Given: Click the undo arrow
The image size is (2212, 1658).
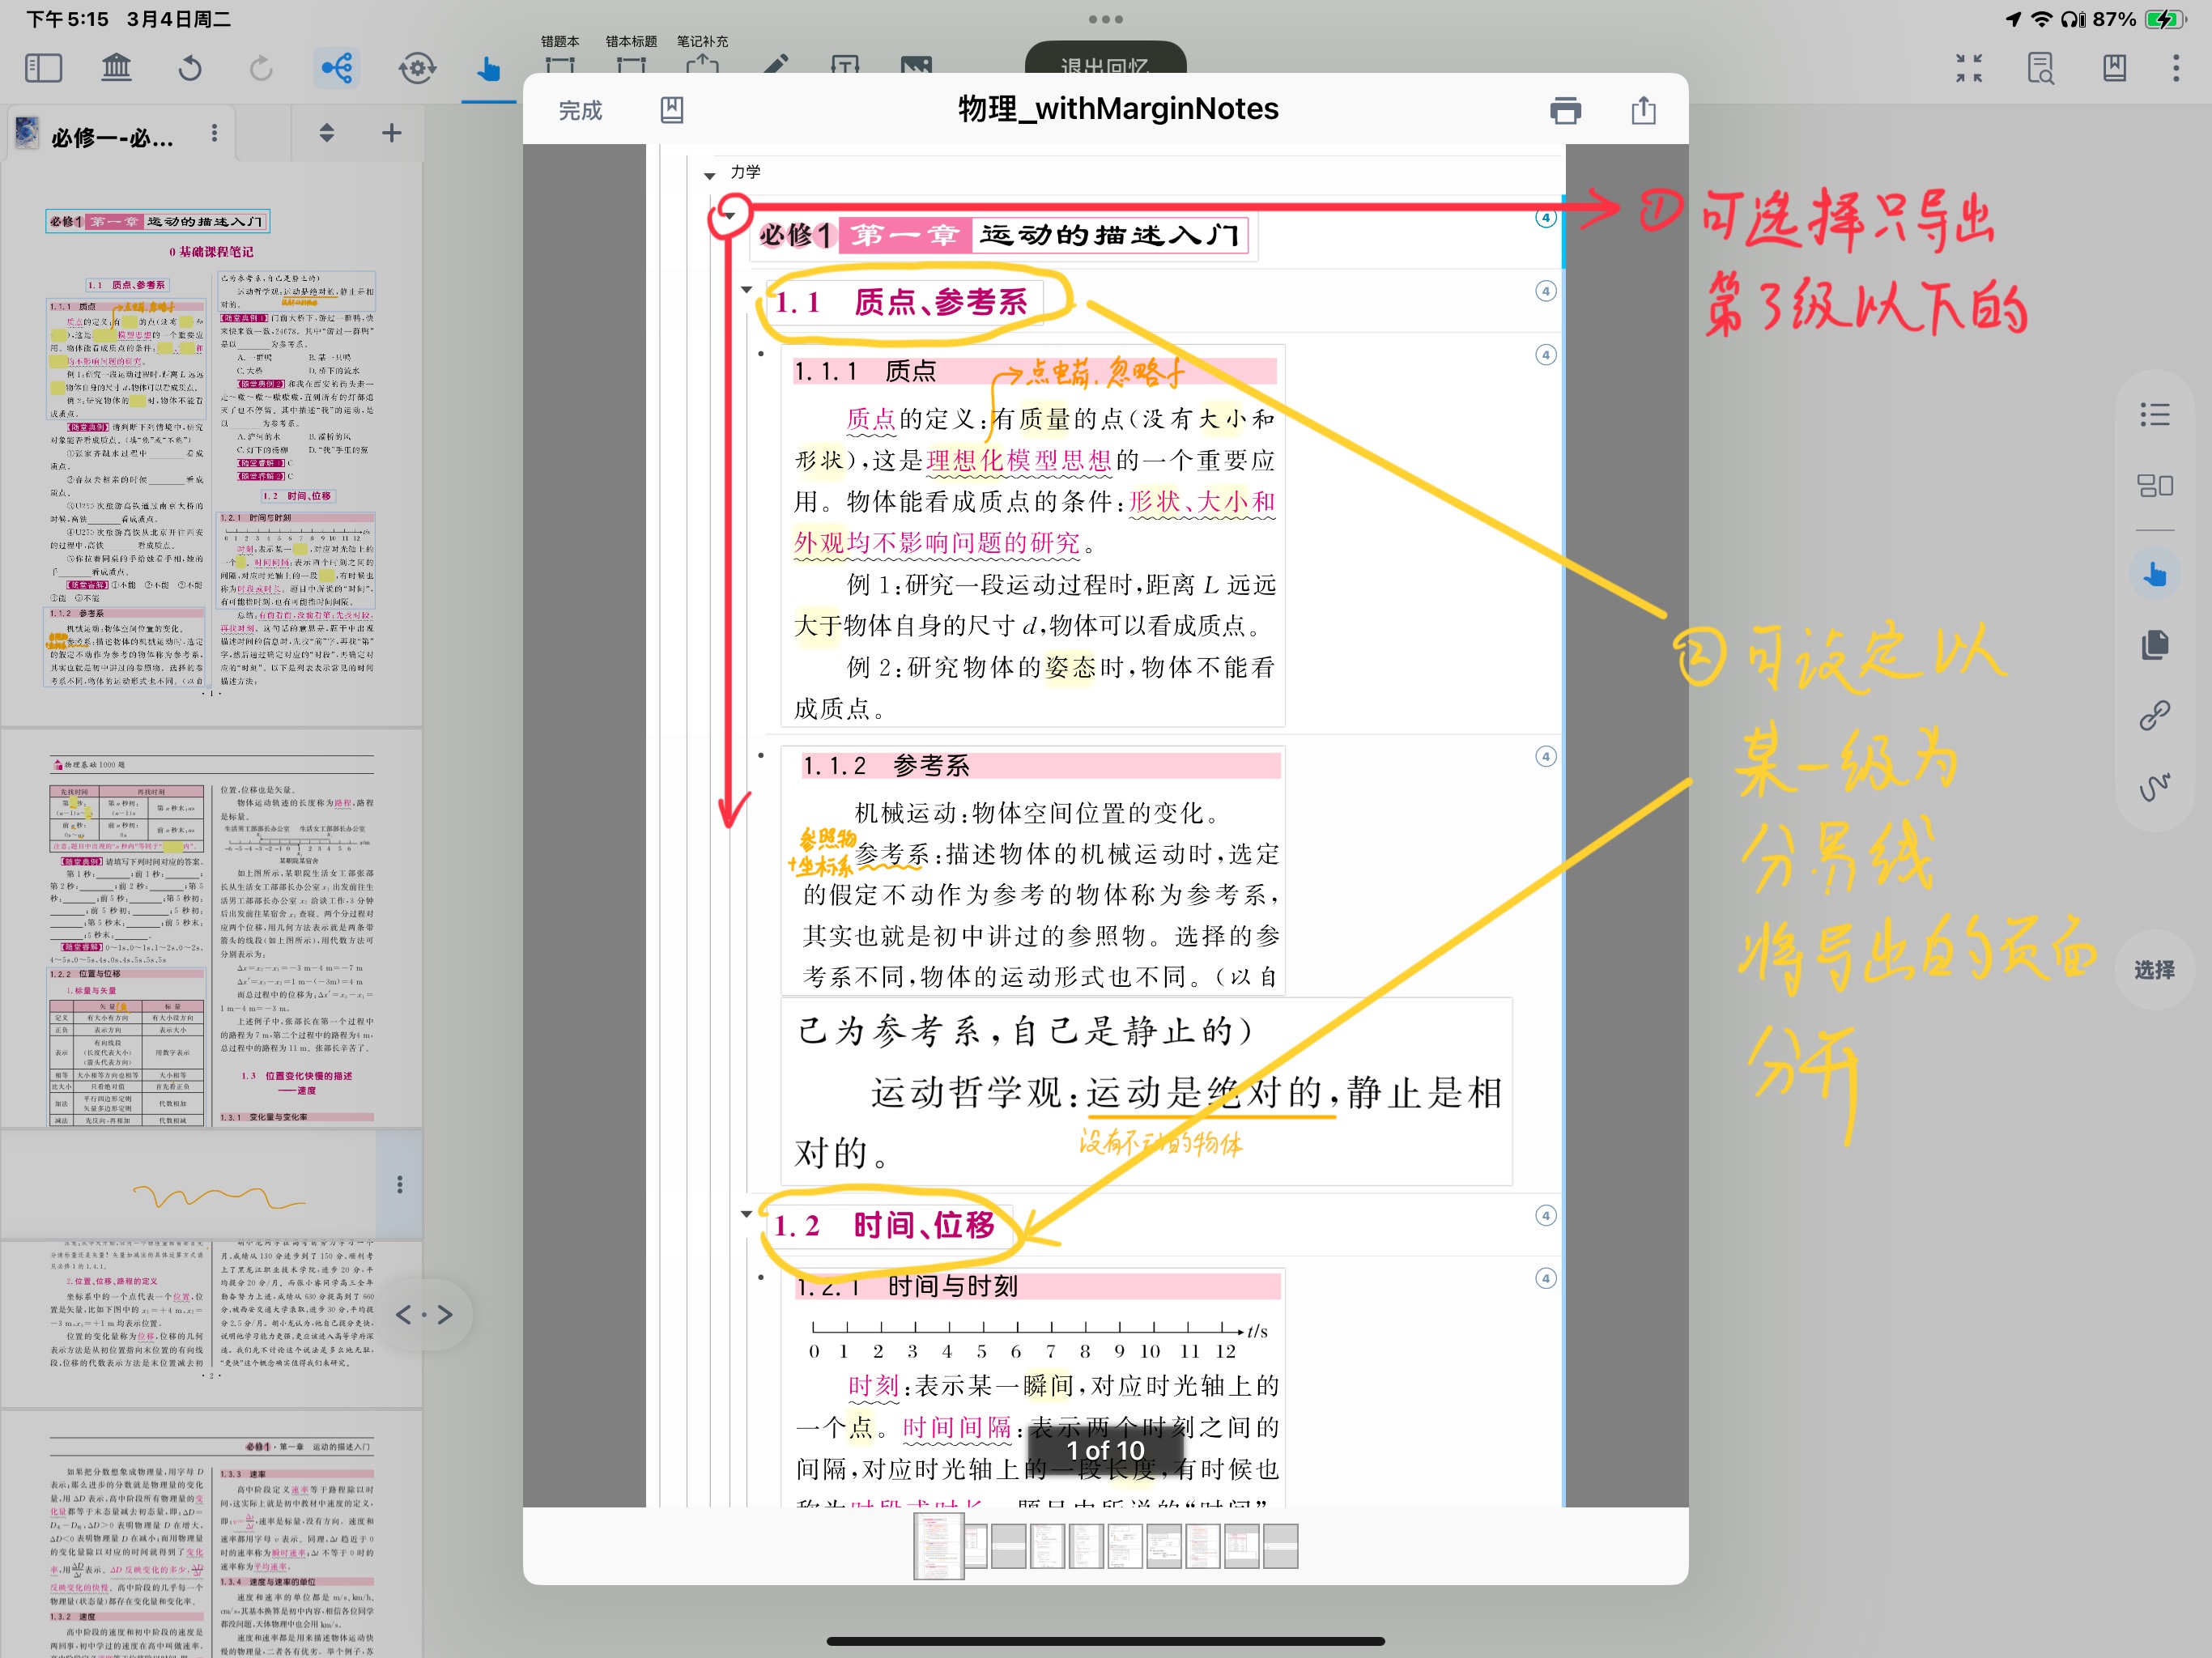Looking at the screenshot, I should [x=190, y=68].
